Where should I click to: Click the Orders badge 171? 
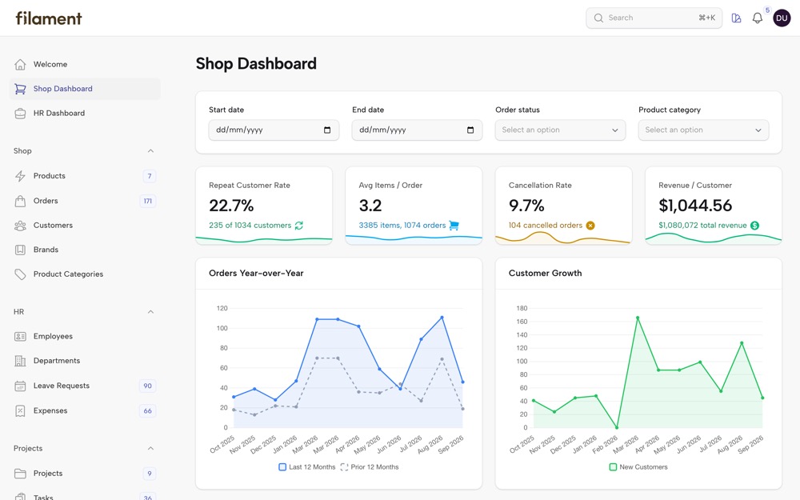[x=147, y=201]
